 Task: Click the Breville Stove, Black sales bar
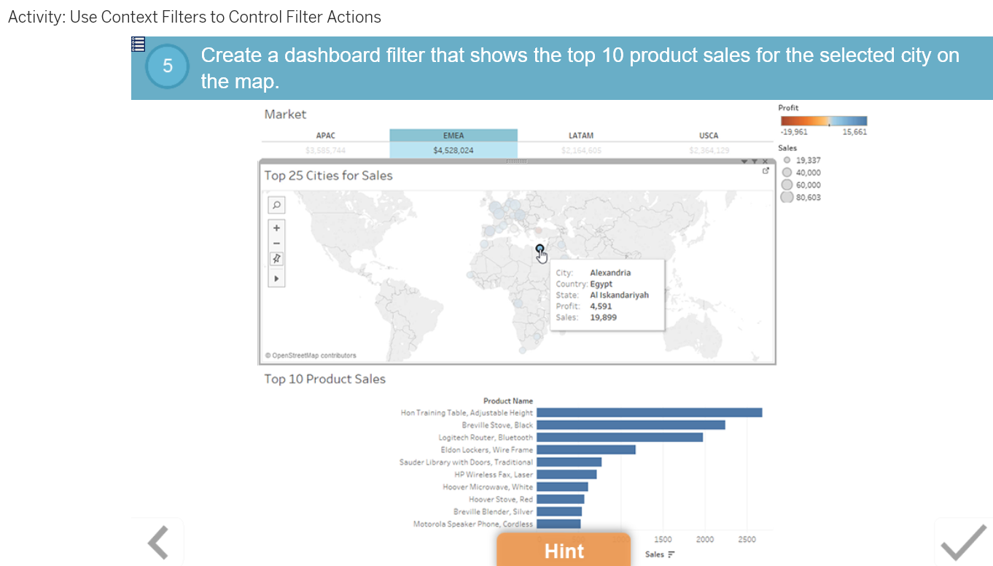631,425
